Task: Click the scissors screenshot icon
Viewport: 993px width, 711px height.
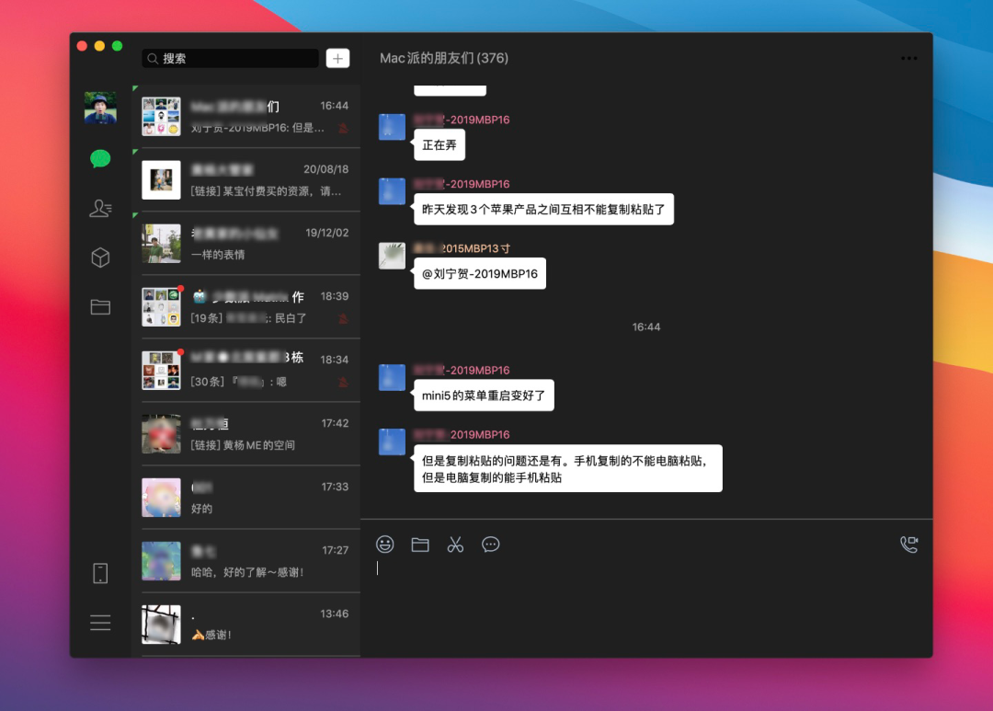Action: coord(455,545)
